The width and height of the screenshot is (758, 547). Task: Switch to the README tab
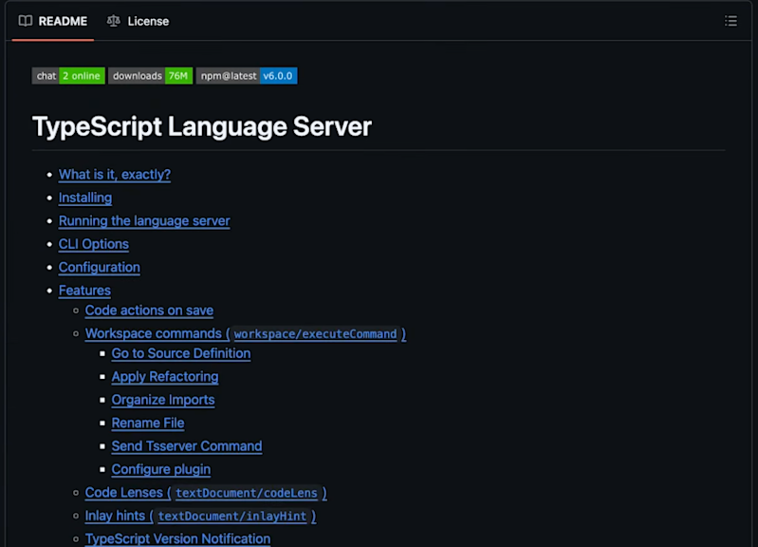pyautogui.click(x=53, y=21)
